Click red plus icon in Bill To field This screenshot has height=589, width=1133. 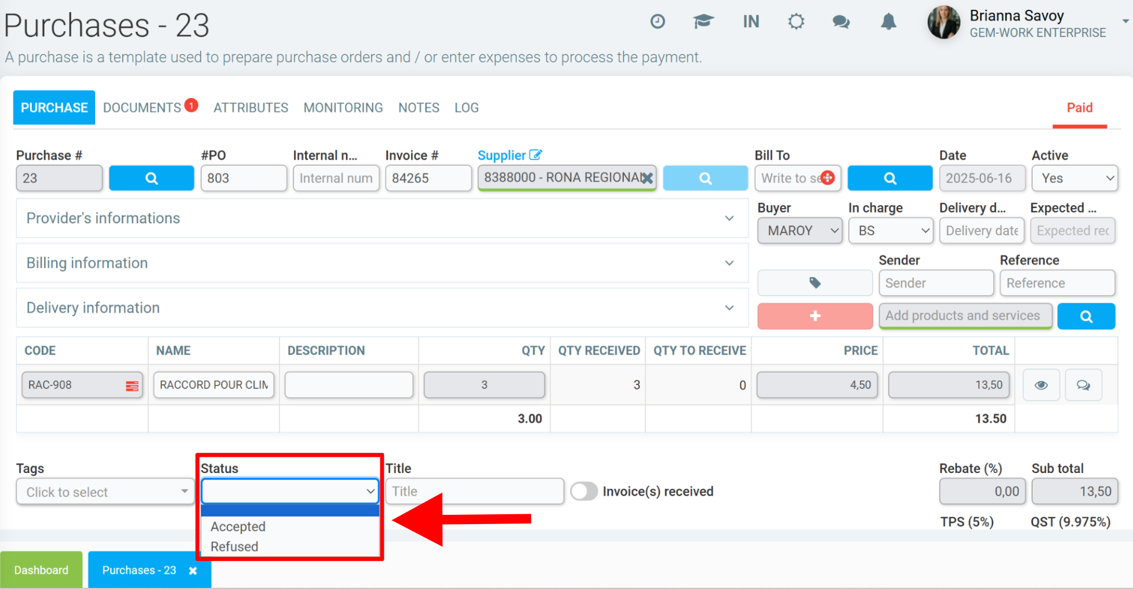(x=828, y=177)
